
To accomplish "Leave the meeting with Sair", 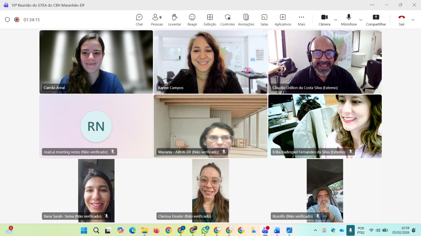I will pyautogui.click(x=402, y=20).
